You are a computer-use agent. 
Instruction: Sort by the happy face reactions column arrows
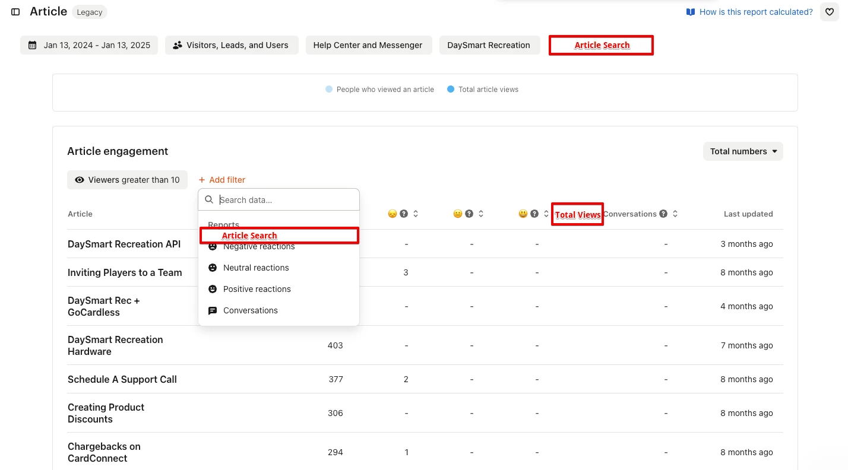[546, 214]
